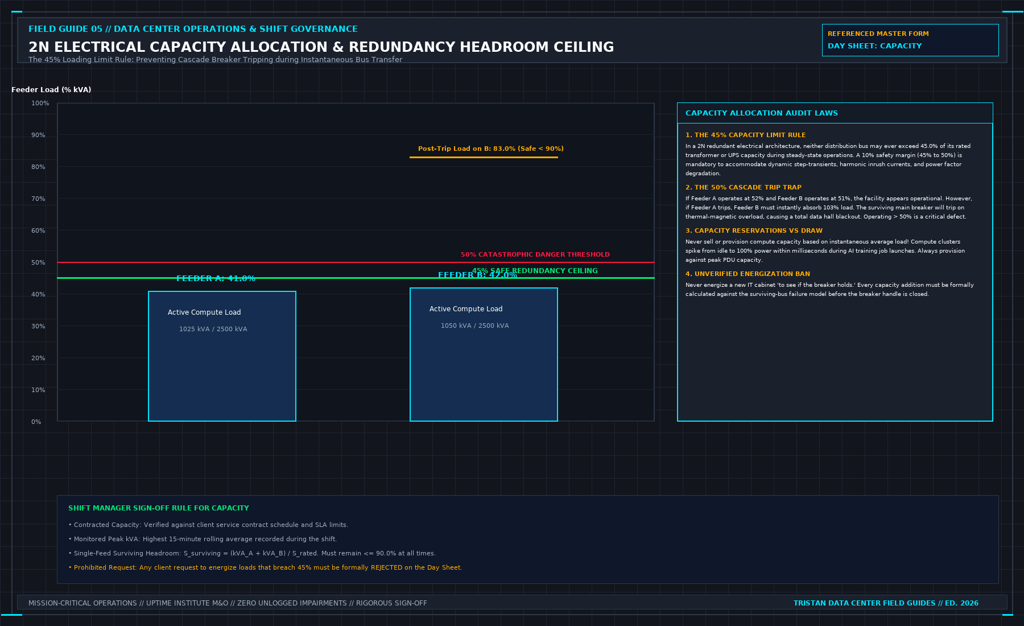
Task: Click 'FIELD GUIDE 05' header line
Action: [193, 29]
